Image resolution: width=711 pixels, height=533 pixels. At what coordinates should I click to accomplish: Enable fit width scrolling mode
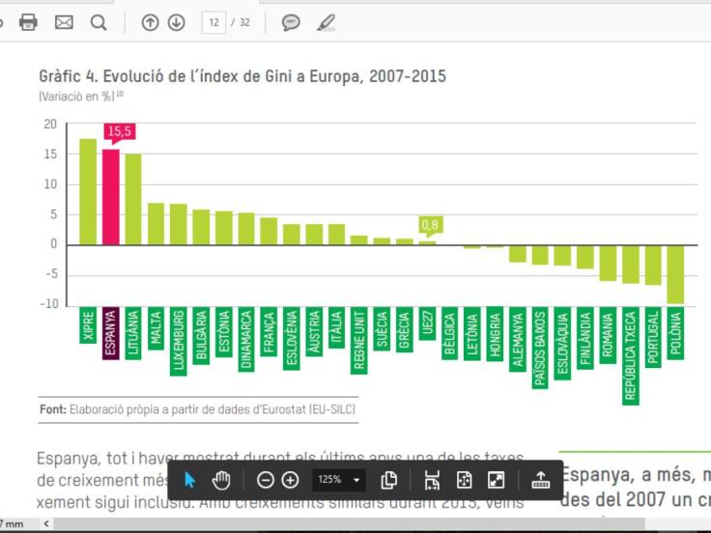pyautogui.click(x=433, y=480)
